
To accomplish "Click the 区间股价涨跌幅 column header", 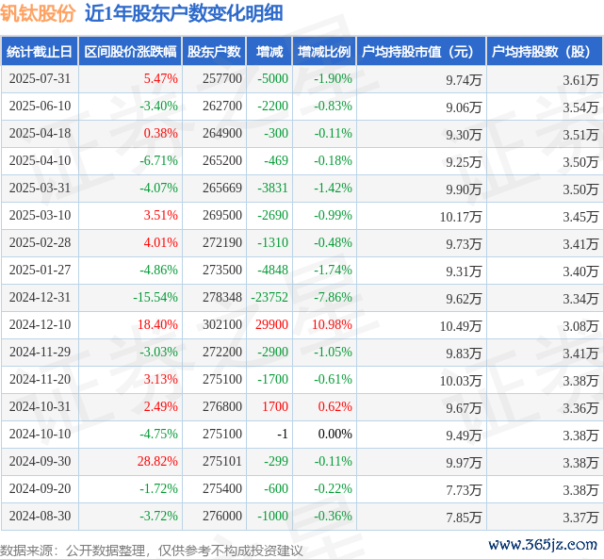I will point(130,51).
